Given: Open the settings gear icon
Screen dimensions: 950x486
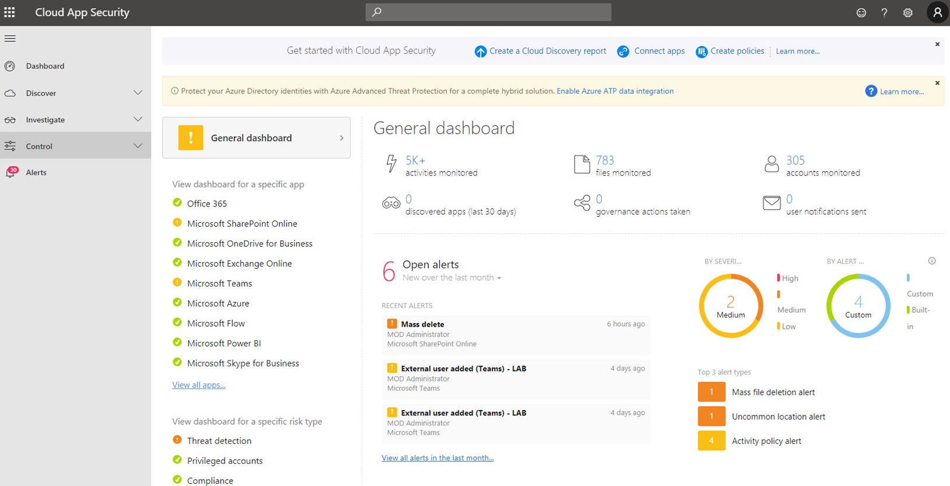Looking at the screenshot, I should pyautogui.click(x=907, y=13).
